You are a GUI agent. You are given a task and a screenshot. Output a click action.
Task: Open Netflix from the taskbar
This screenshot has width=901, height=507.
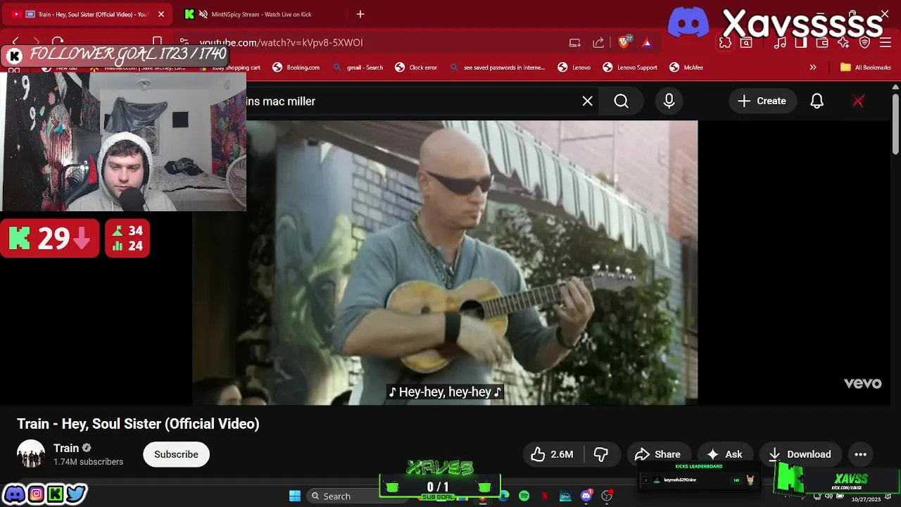tap(545, 496)
